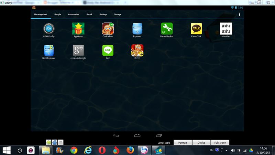Launch the ManMan app
The height and width of the screenshot is (155, 275).
click(x=226, y=30)
